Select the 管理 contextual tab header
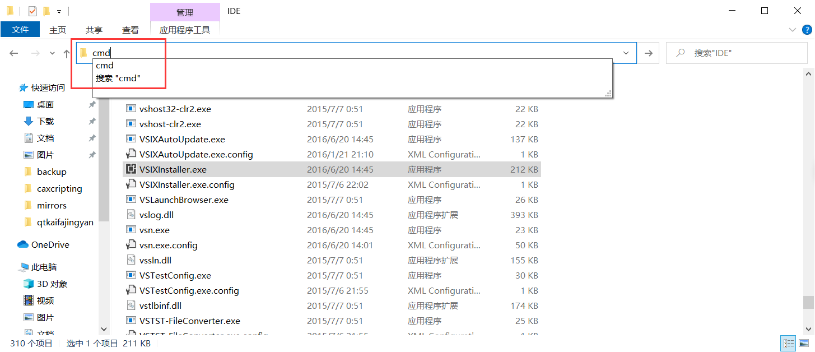The height and width of the screenshot is (352, 815). tap(185, 12)
